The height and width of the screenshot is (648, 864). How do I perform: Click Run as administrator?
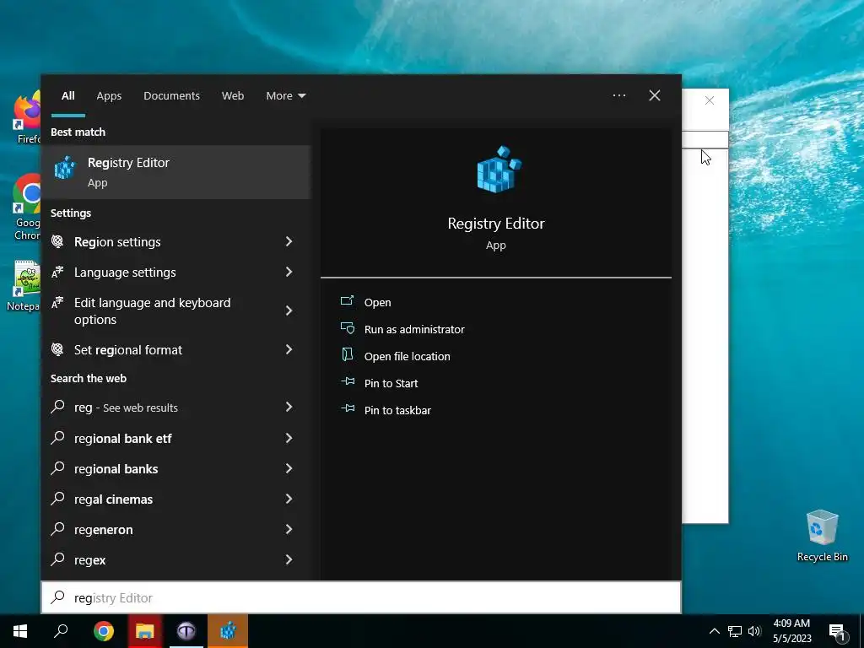(x=414, y=330)
